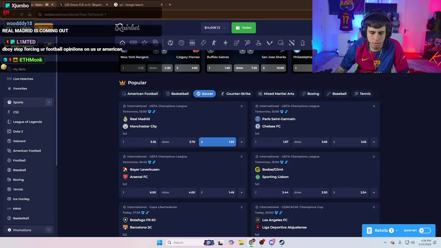
Task: Switch to the ucl Google Search tab
Action: pyautogui.click(x=137, y=5)
